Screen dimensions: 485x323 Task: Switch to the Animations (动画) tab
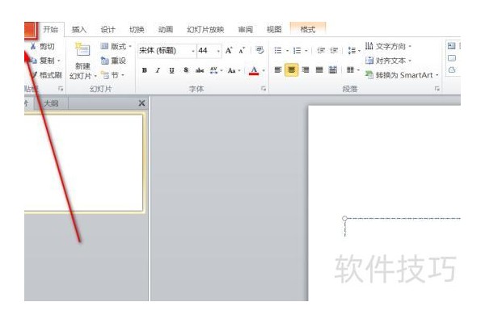[165, 29]
